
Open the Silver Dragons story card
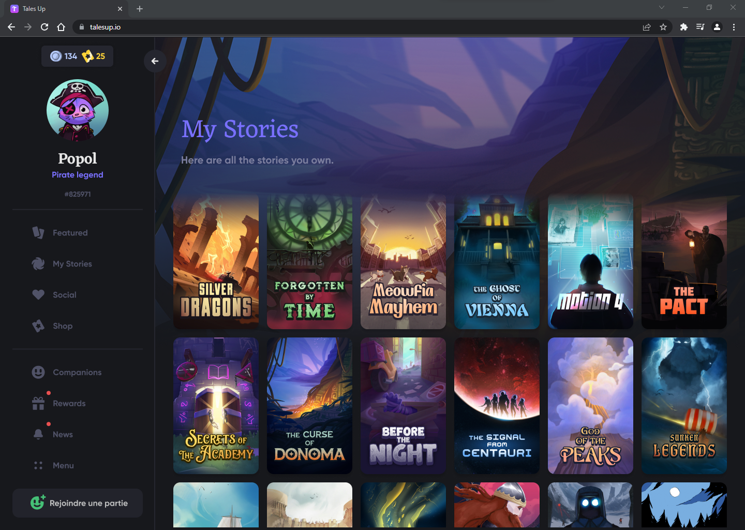coord(216,261)
